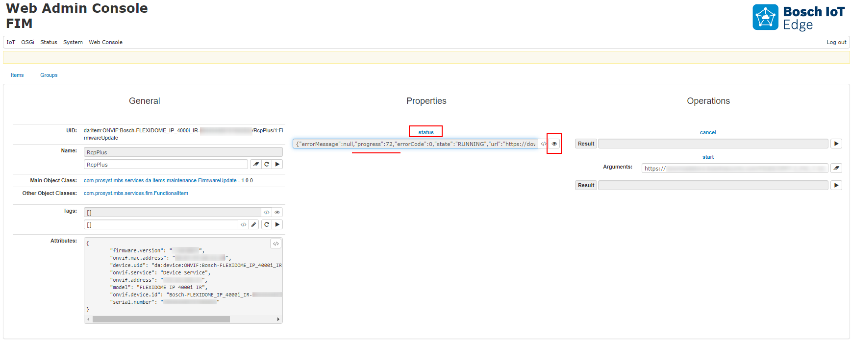The width and height of the screenshot is (851, 342).
Task: Clear start Arguments with eraser icon
Action: click(x=836, y=169)
